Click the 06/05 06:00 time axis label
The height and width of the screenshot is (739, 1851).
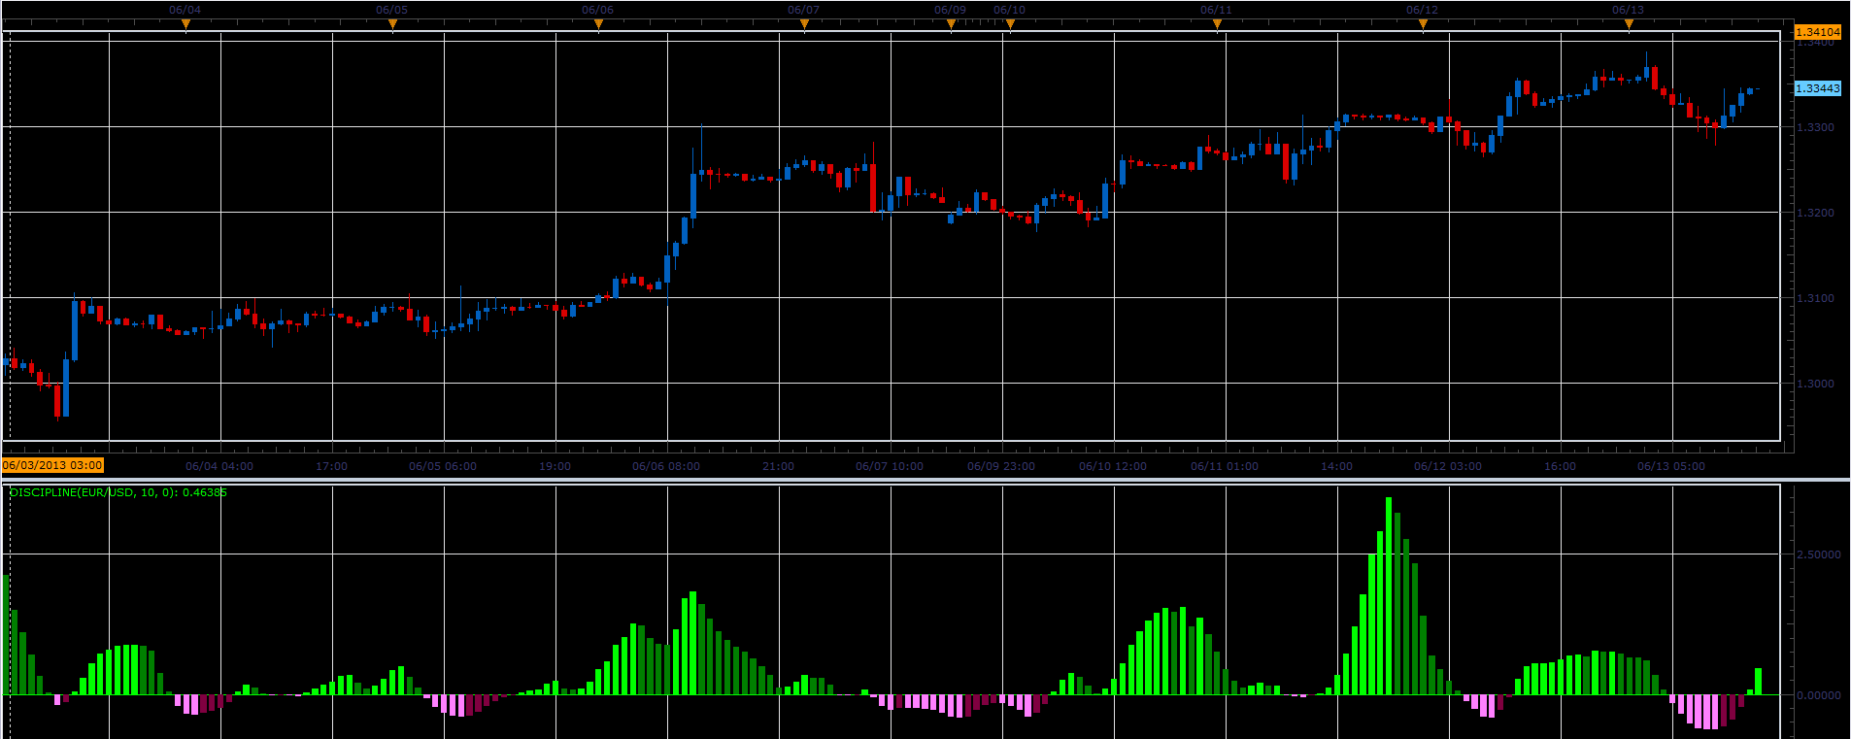click(x=443, y=466)
